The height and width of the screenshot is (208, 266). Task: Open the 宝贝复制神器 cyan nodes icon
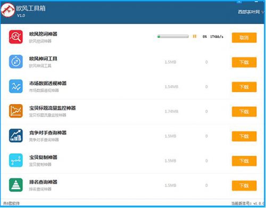tap(16, 160)
